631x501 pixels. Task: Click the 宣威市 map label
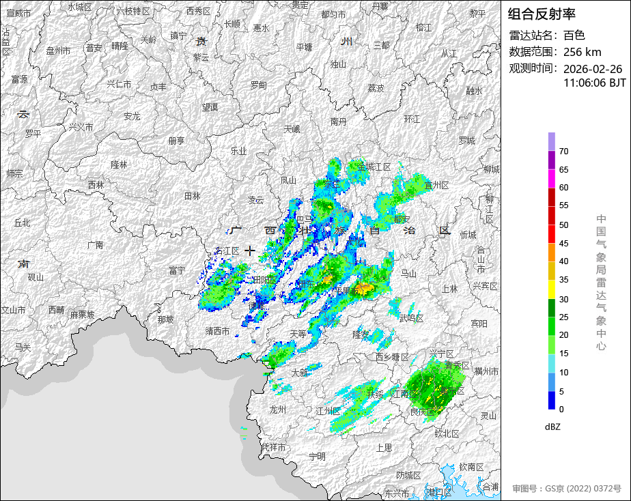[18, 13]
